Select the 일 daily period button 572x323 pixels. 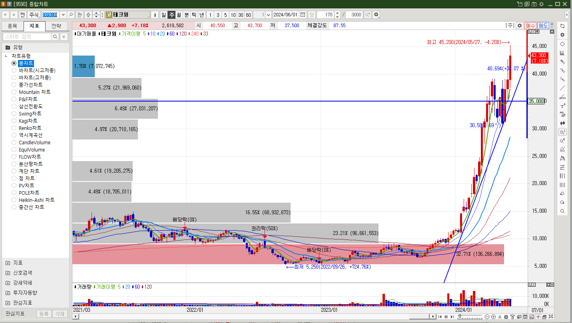tap(163, 15)
